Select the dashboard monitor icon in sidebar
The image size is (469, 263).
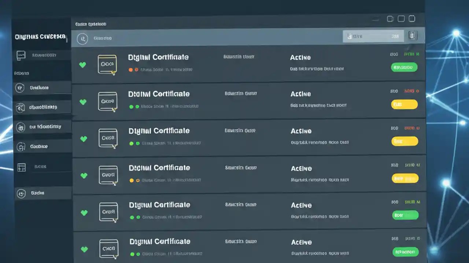[x=21, y=55]
